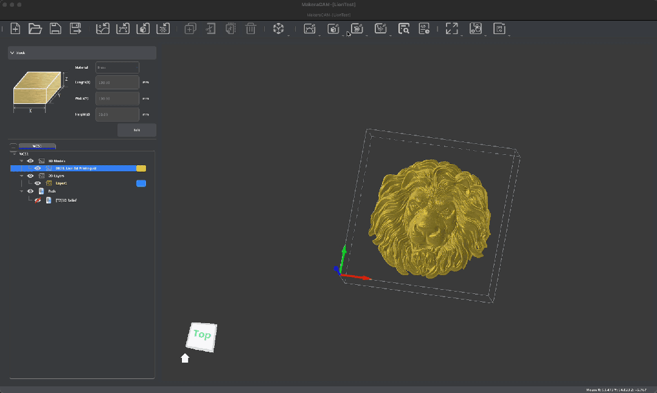Open the Material dropdown

click(x=117, y=67)
